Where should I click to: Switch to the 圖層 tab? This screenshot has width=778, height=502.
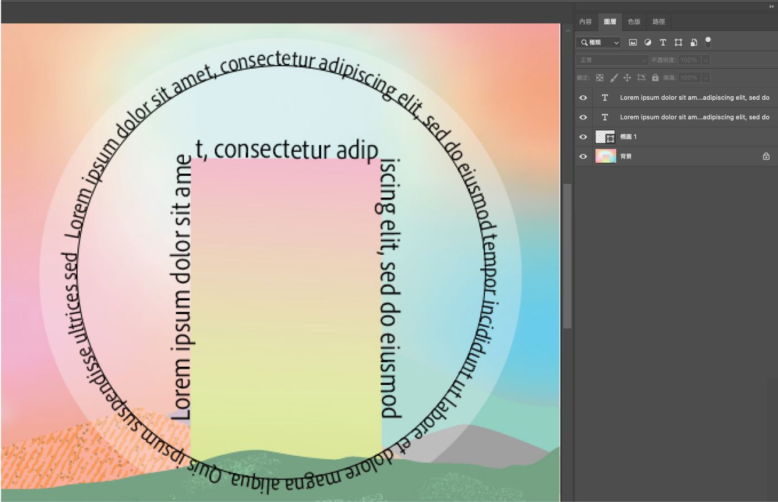(x=610, y=21)
